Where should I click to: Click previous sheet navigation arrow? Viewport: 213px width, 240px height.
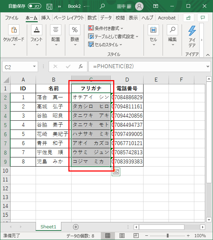tap(11, 227)
